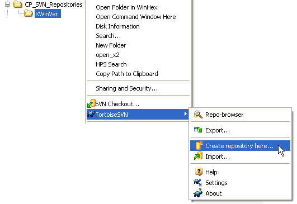Choose HPS Search menu entry

point(111,64)
